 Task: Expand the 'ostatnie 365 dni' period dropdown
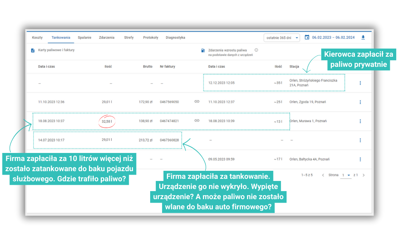[x=282, y=38]
